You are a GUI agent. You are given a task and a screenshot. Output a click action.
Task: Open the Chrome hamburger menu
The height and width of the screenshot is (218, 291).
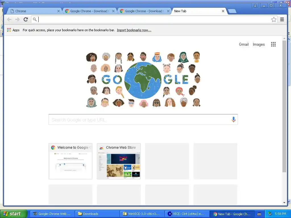pos(282,20)
